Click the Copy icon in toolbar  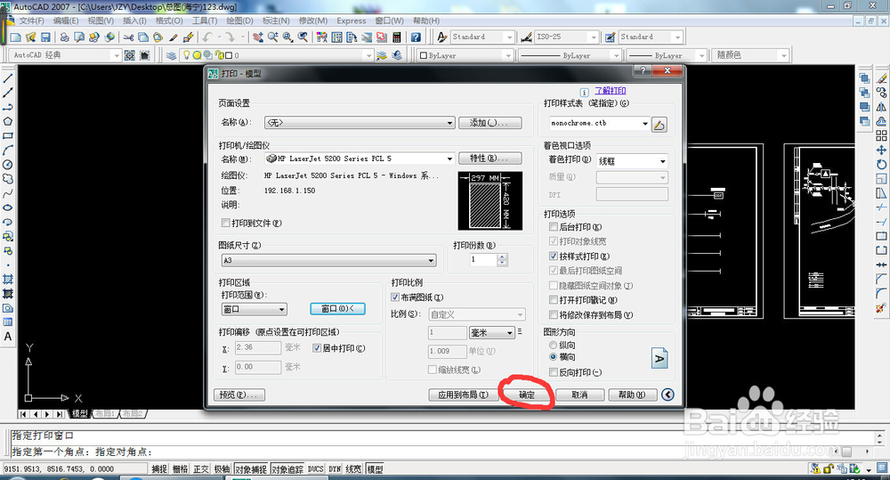tap(143, 37)
